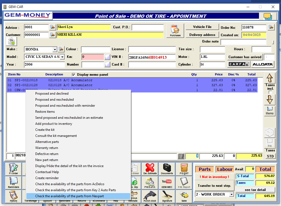281x206 pixels.
Task: Choose Check availability of parts from Nexpart
Action: (78, 196)
